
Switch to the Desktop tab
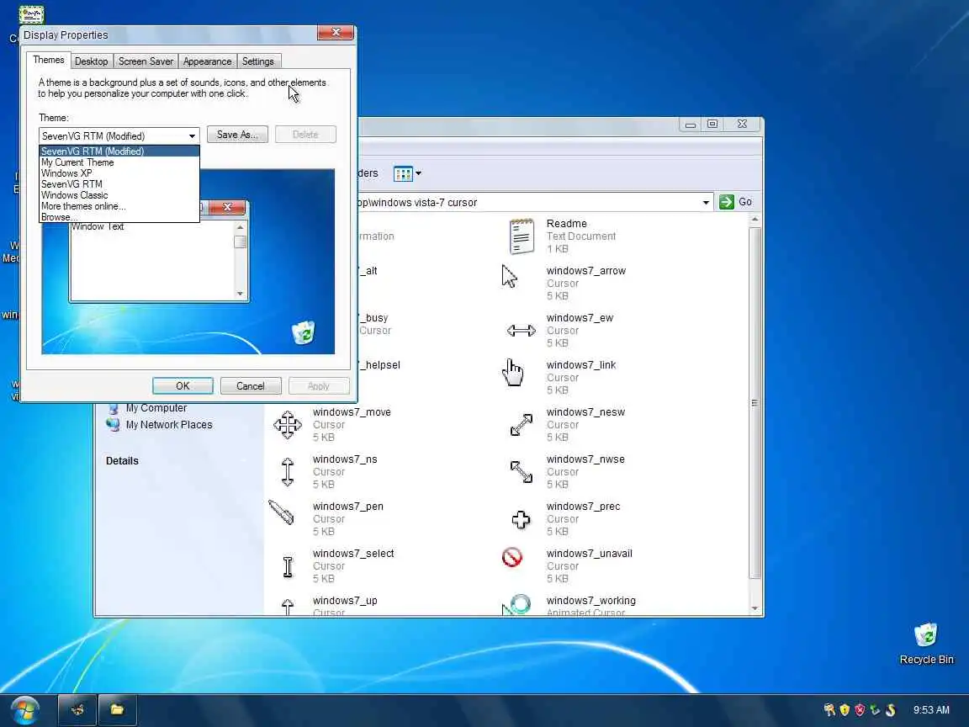[x=91, y=61]
